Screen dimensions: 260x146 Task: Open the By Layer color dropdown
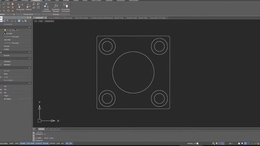point(17,33)
